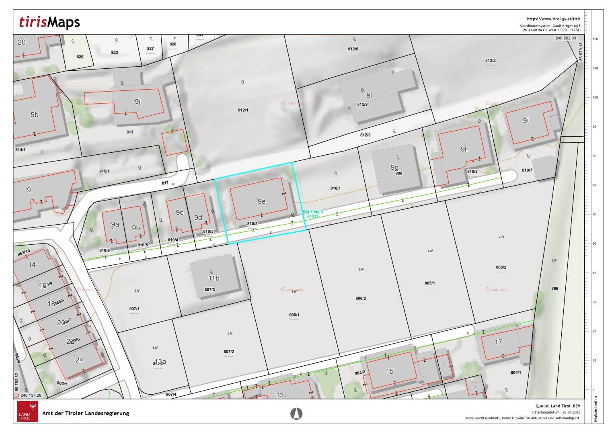The height and width of the screenshot is (434, 614).
Task: Open the tirol.gv.at/tiris URL
Action: (553, 19)
